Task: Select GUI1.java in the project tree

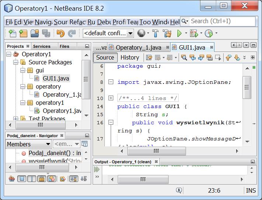Action: point(56,78)
